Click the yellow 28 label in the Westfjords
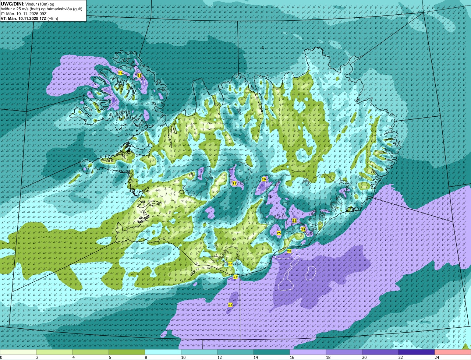 click(139, 75)
